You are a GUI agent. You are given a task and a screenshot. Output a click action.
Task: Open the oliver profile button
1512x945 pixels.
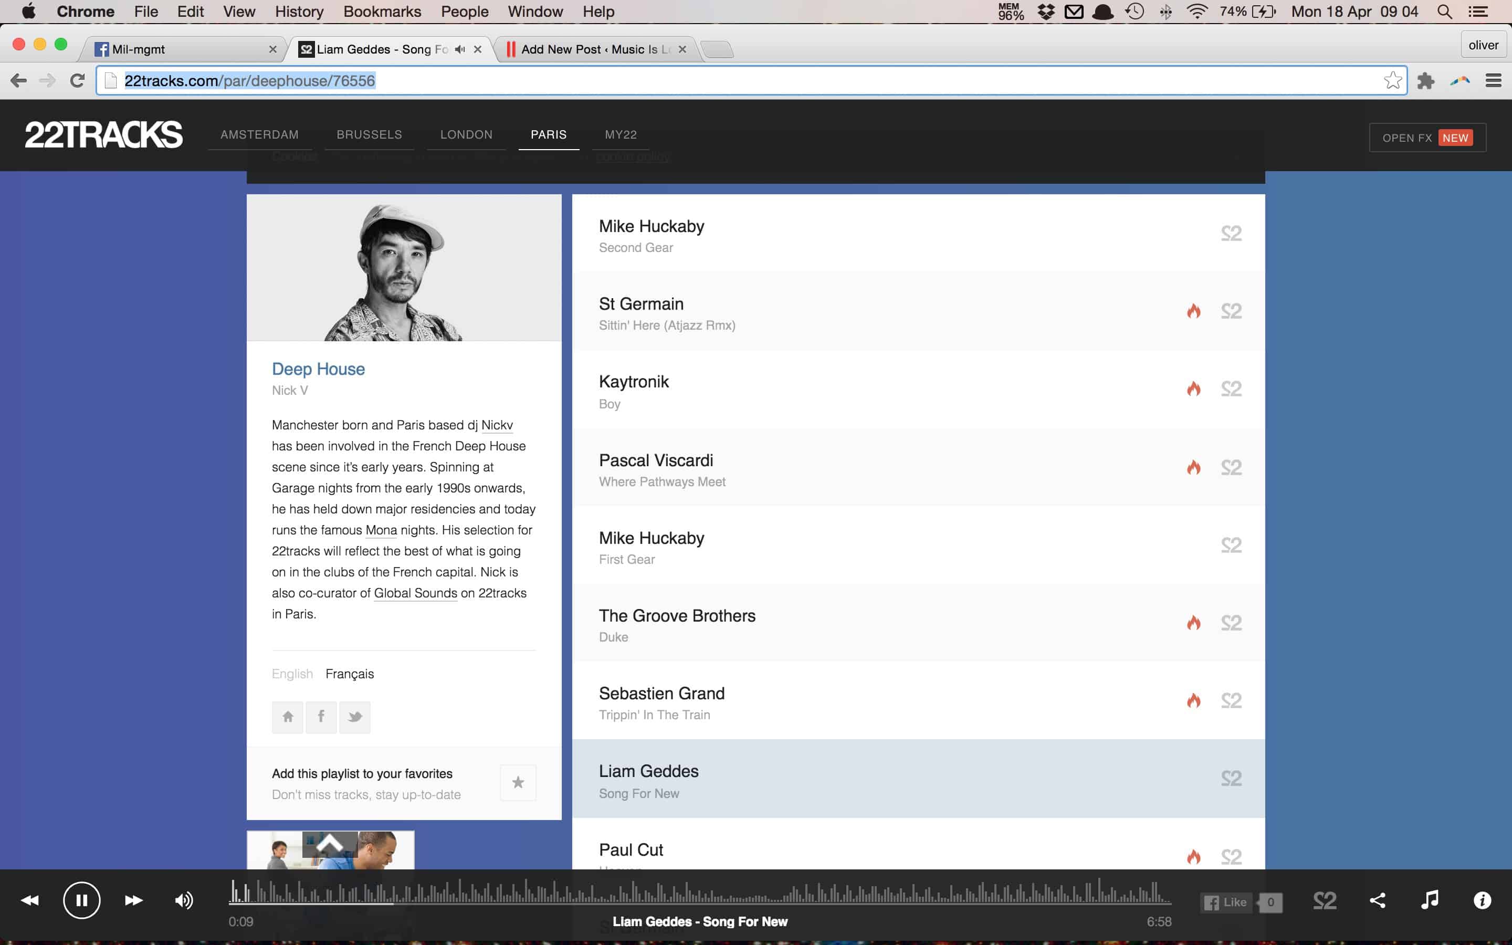(x=1483, y=45)
